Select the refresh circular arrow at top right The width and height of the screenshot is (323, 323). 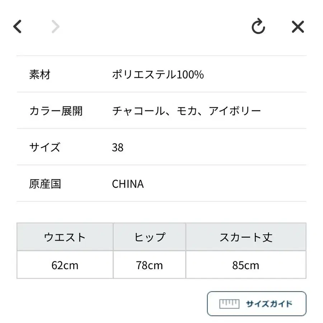coord(258,27)
